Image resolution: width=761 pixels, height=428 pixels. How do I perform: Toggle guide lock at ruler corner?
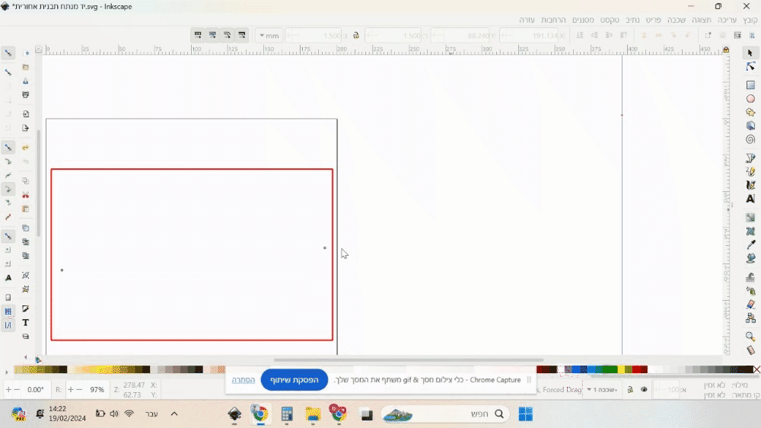click(726, 50)
